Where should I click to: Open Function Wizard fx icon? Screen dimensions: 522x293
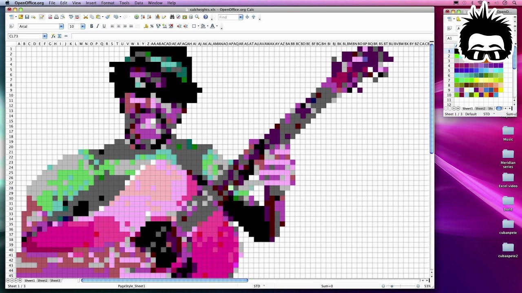pyautogui.click(x=53, y=36)
